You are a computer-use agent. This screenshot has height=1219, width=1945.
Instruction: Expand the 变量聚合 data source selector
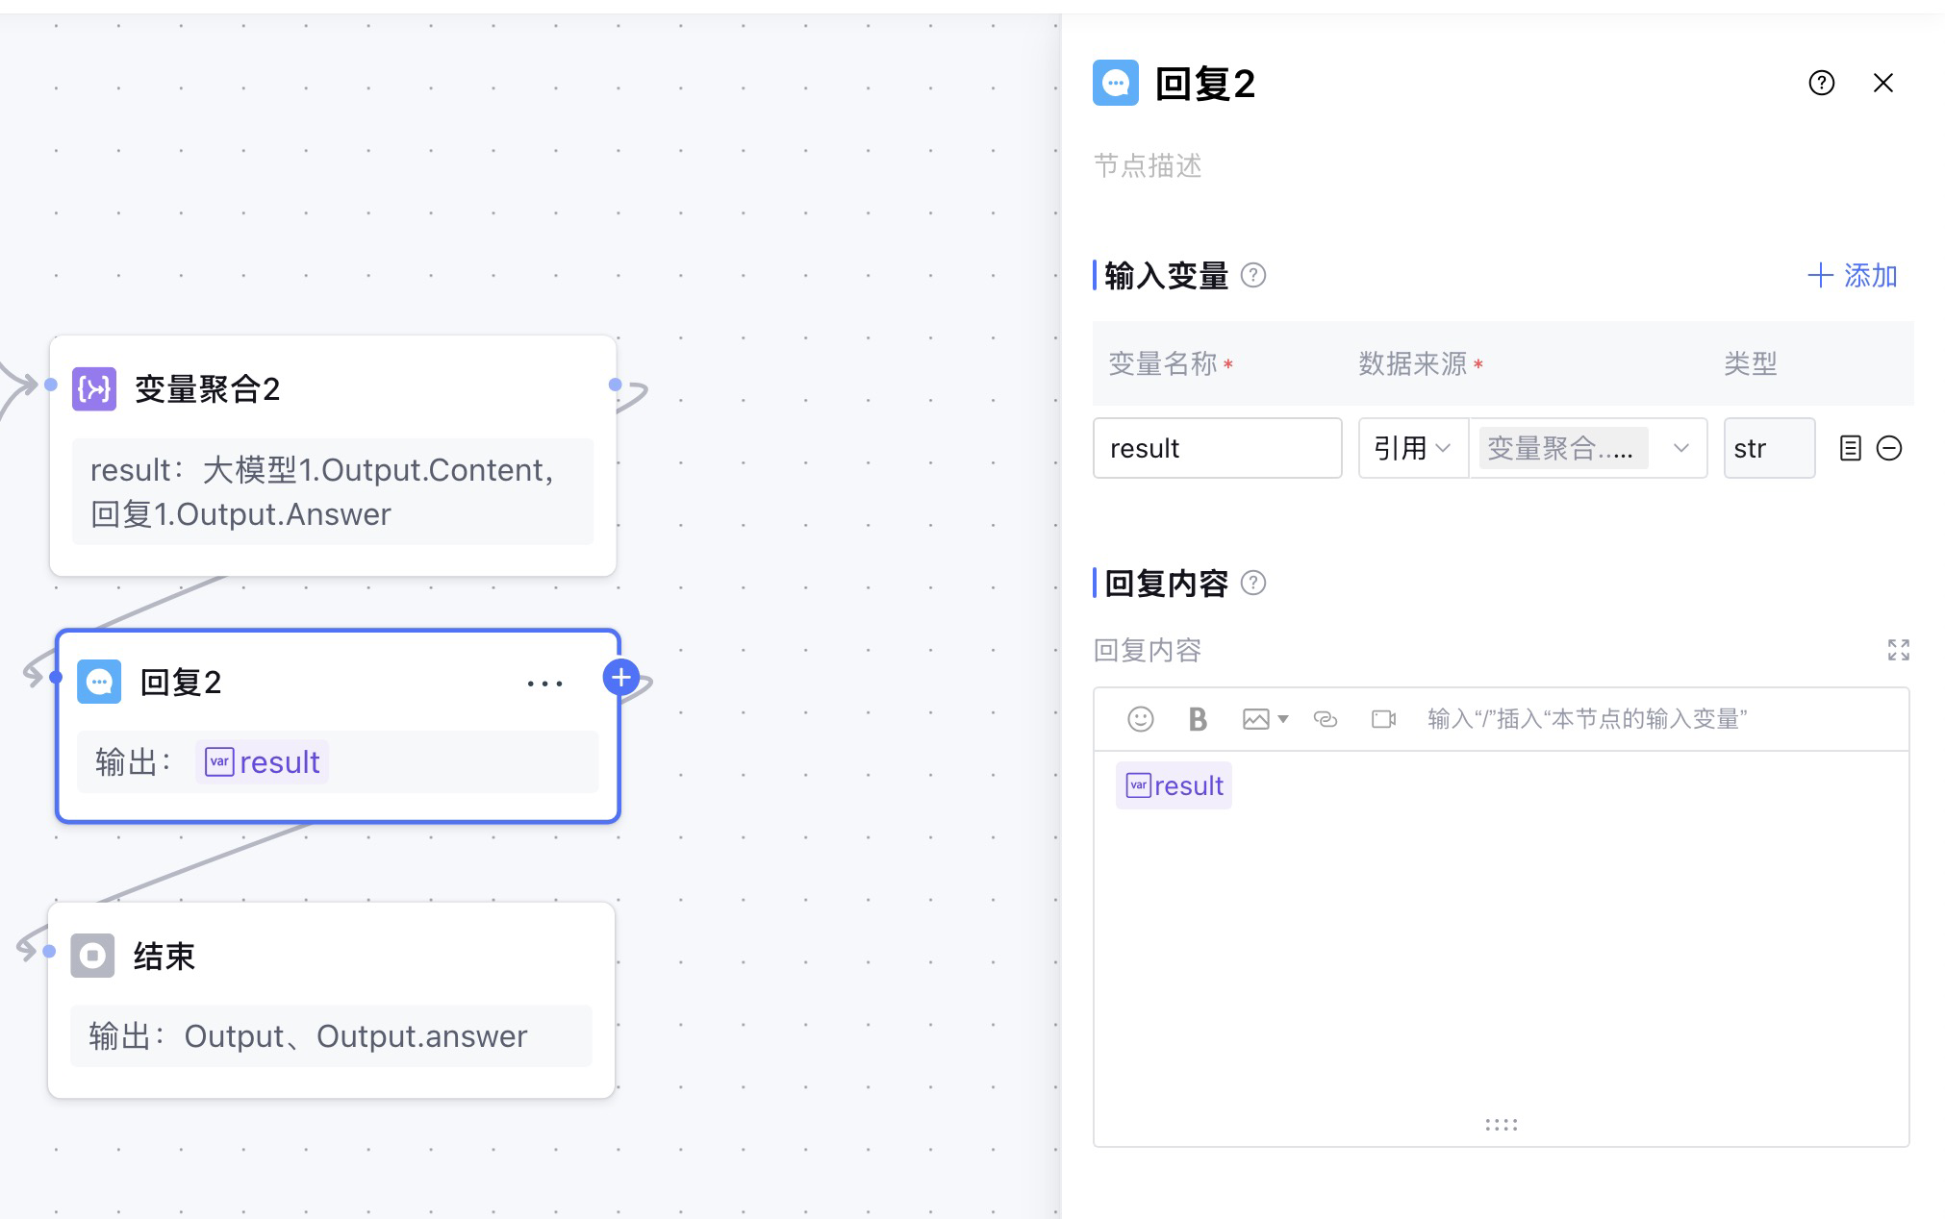[x=1680, y=448]
